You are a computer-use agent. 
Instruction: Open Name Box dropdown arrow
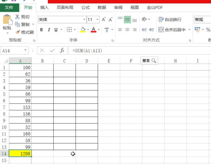coord(25,50)
